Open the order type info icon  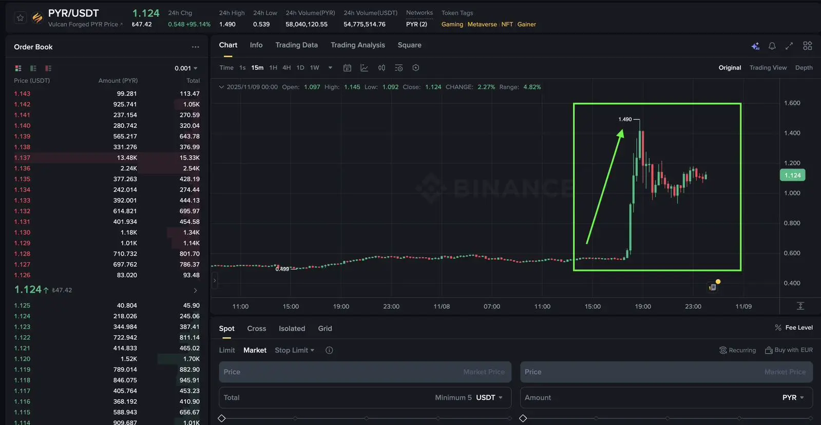pyautogui.click(x=329, y=350)
